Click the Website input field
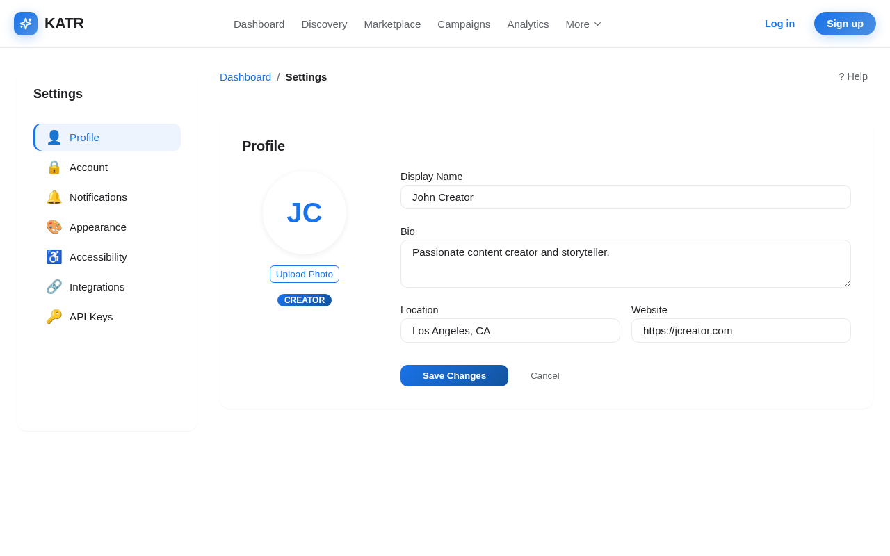 [741, 331]
